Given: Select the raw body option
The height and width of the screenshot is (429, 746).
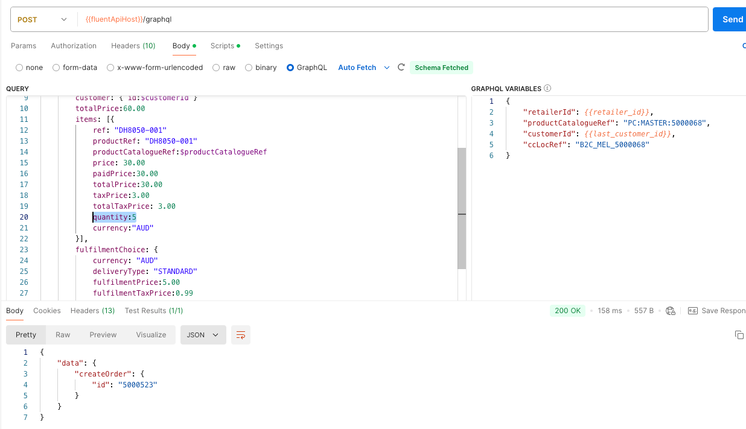Looking at the screenshot, I should click(216, 68).
